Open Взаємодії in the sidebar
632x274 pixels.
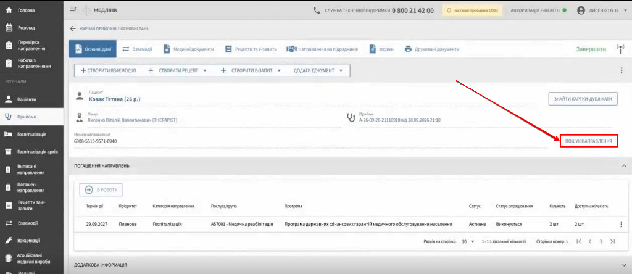pyautogui.click(x=31, y=223)
